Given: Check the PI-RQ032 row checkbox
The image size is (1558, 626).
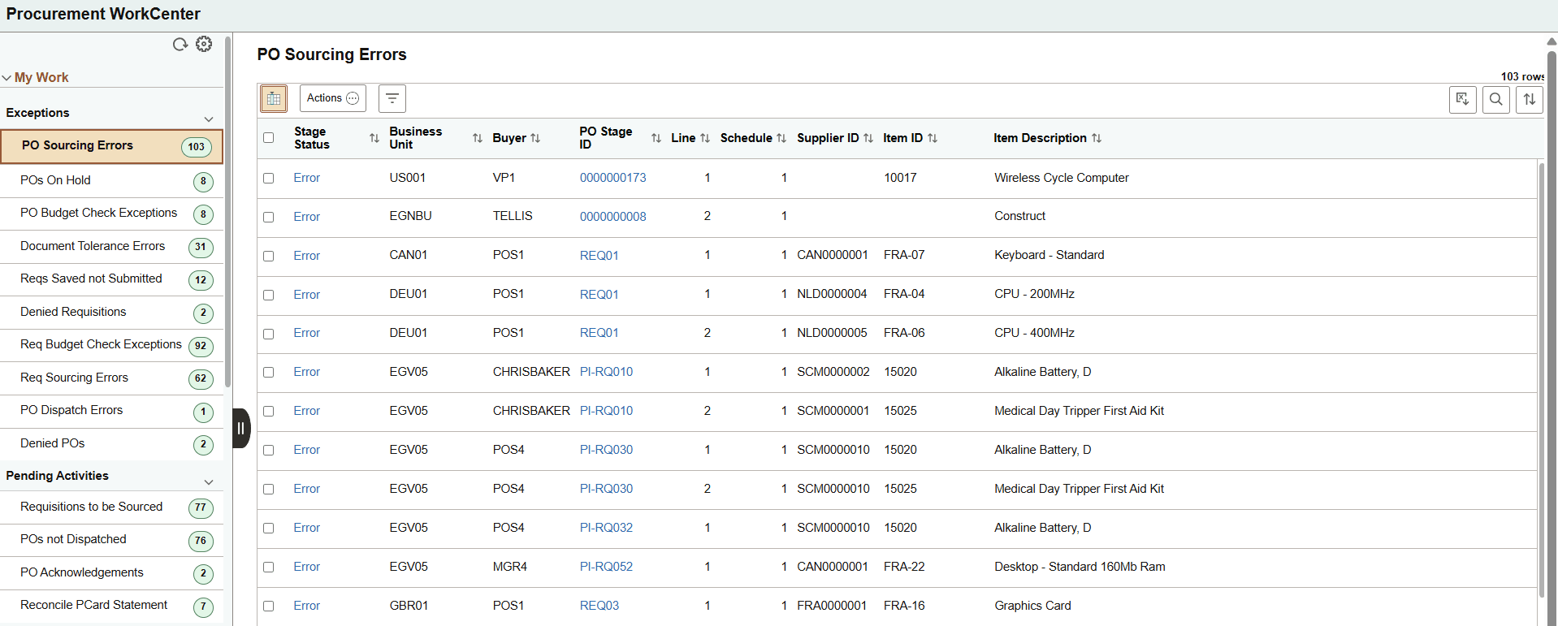Looking at the screenshot, I should click(x=269, y=528).
